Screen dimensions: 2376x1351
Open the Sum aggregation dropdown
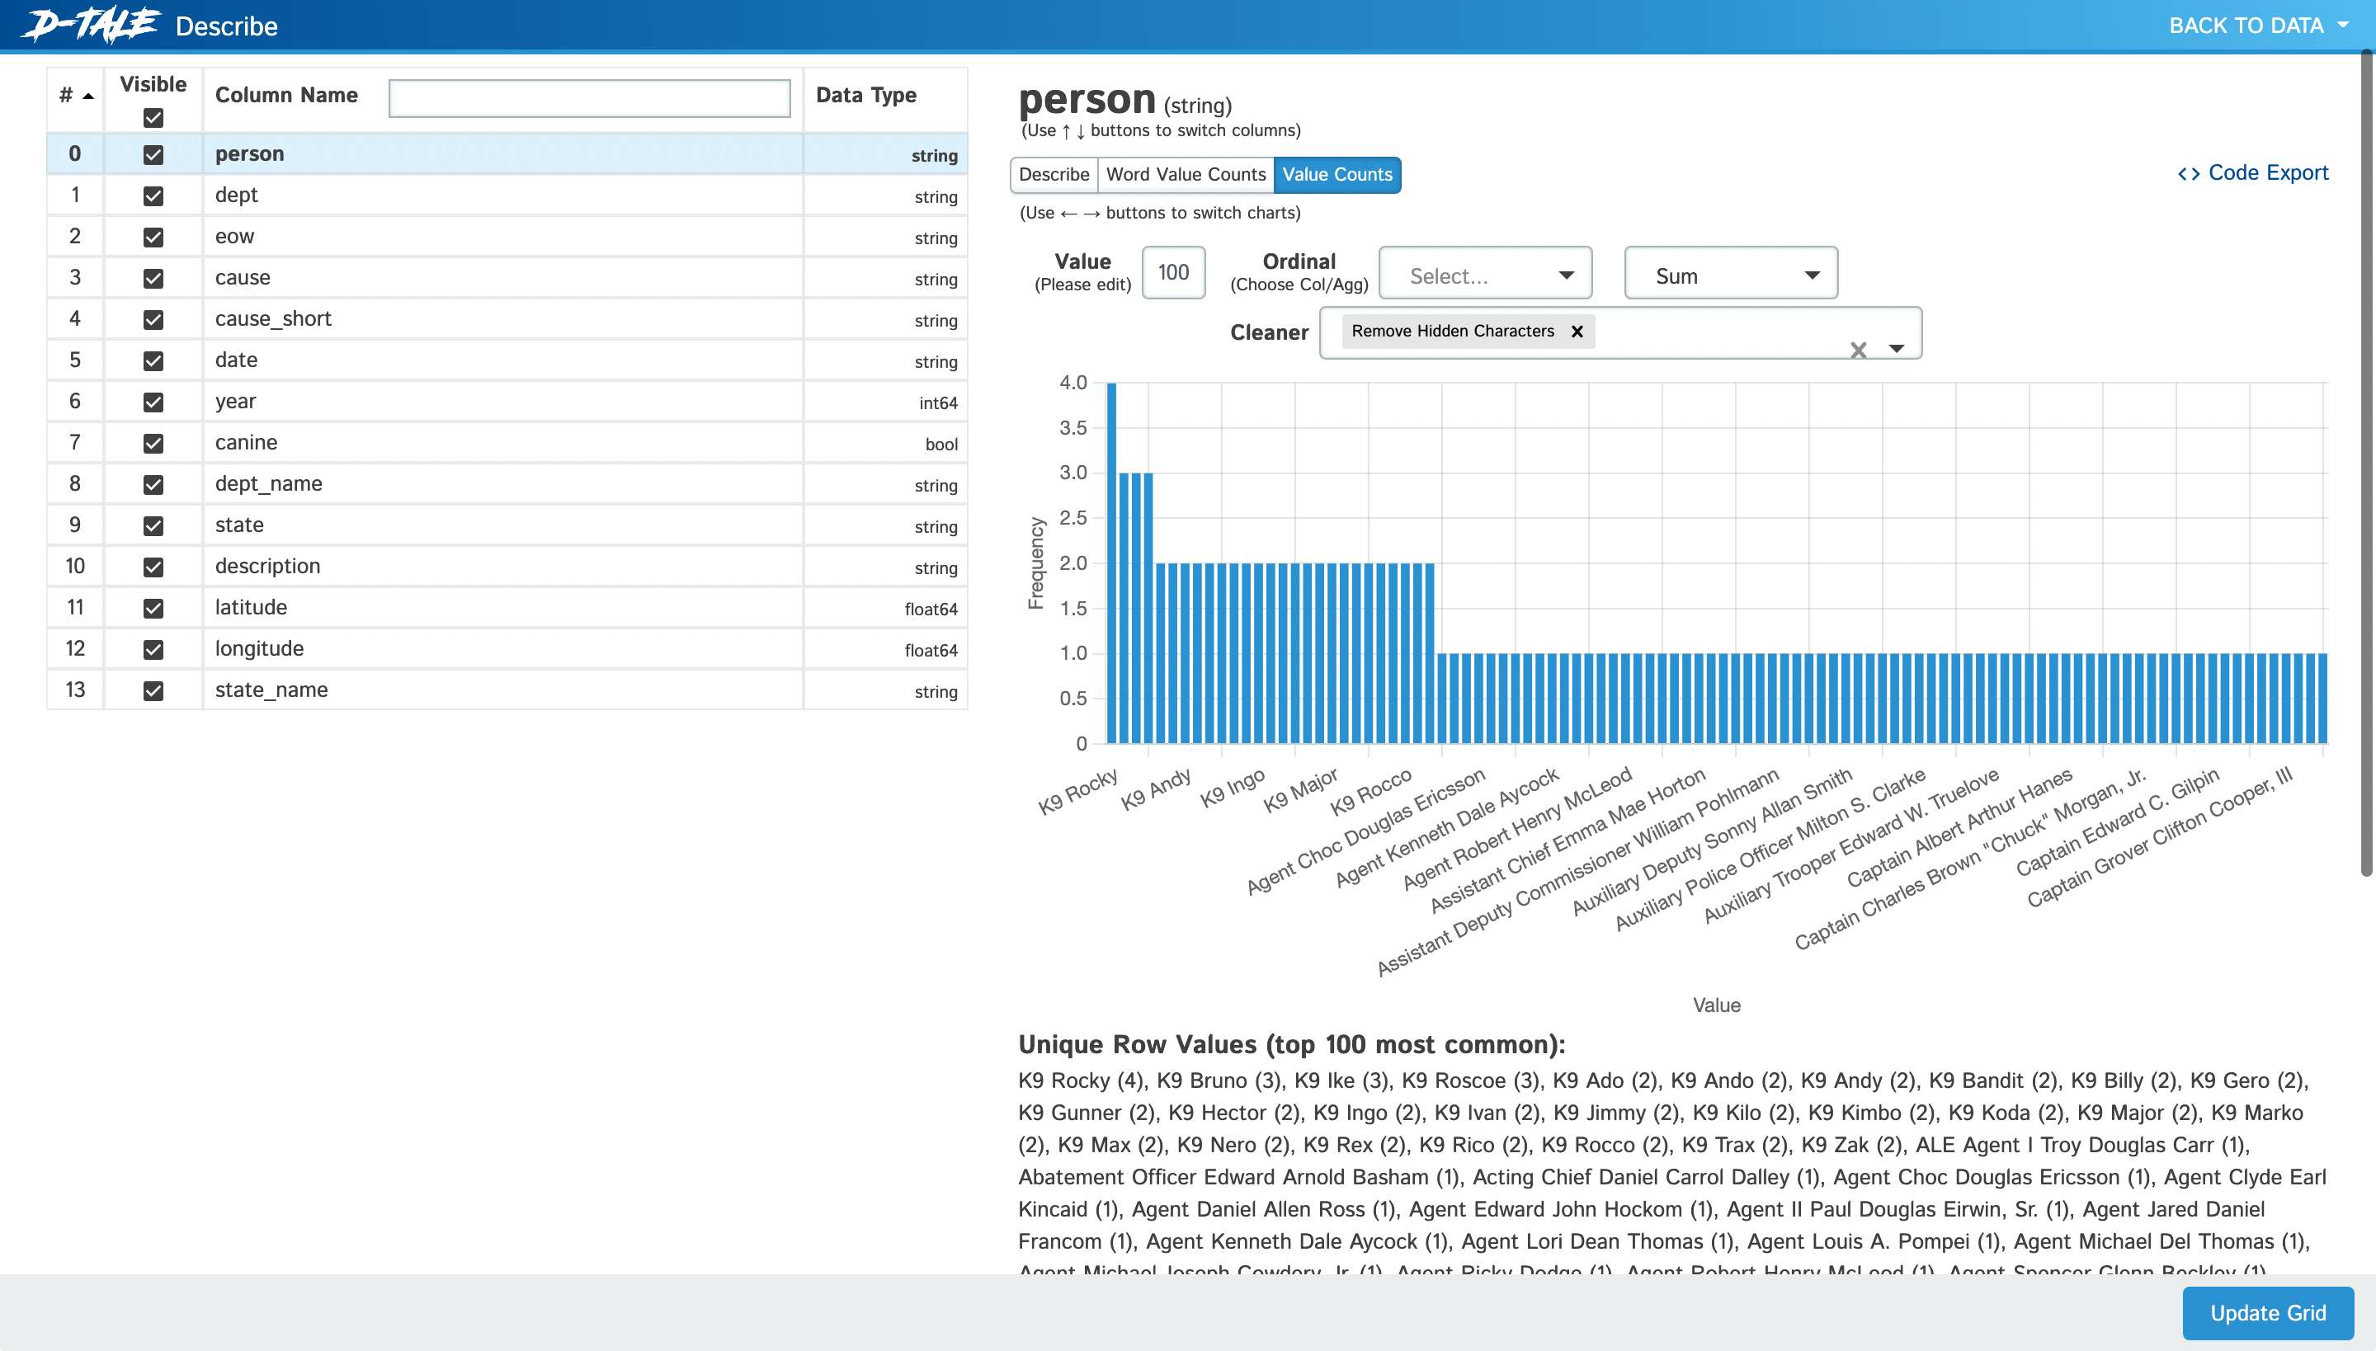[x=1730, y=275]
